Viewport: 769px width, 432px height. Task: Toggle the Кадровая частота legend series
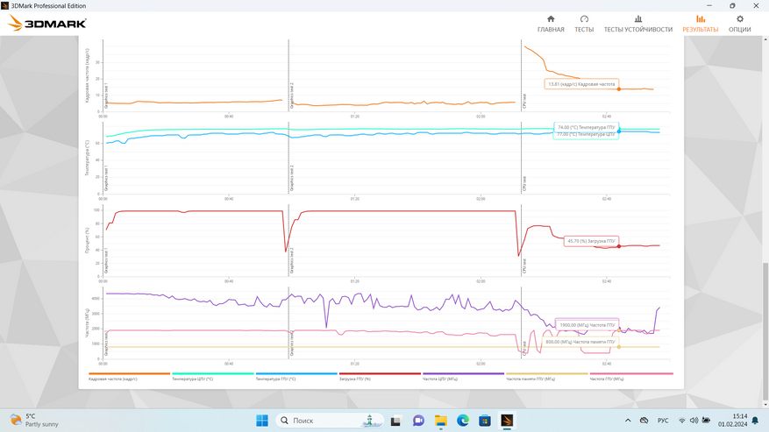(129, 377)
